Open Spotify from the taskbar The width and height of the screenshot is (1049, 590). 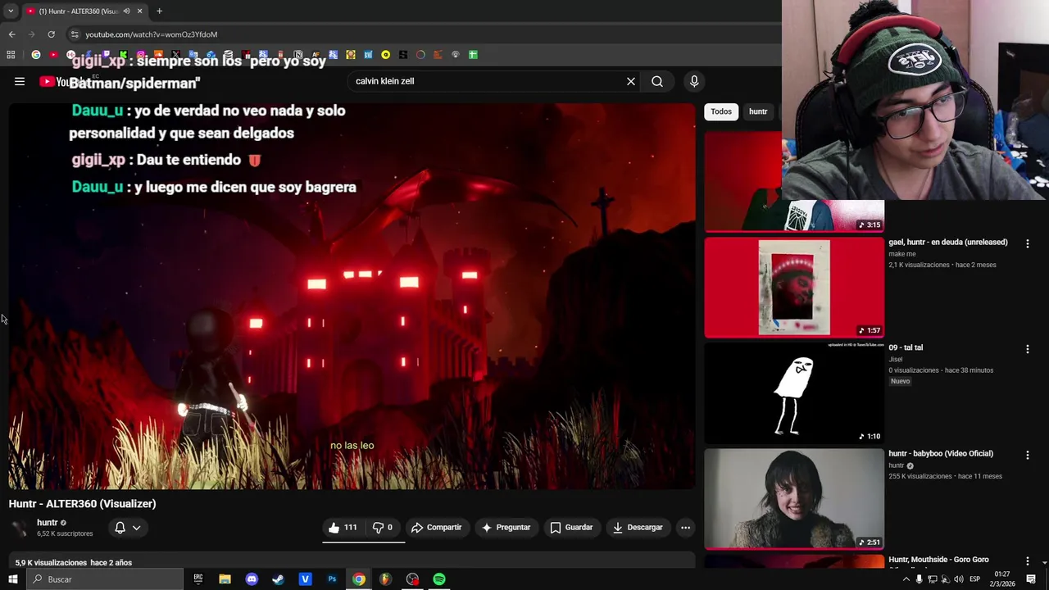coord(439,579)
